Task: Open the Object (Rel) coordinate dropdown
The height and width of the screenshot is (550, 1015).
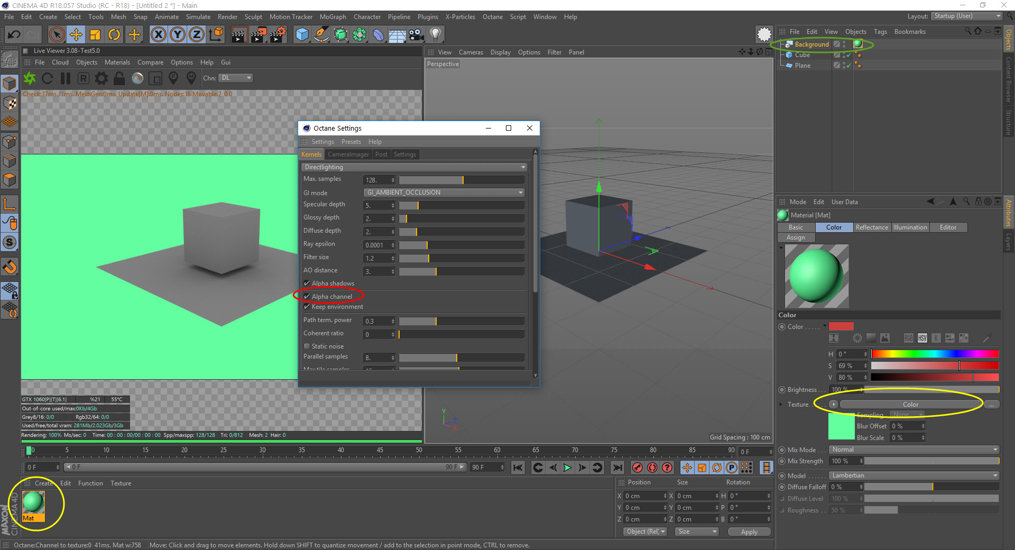Action: (x=645, y=531)
